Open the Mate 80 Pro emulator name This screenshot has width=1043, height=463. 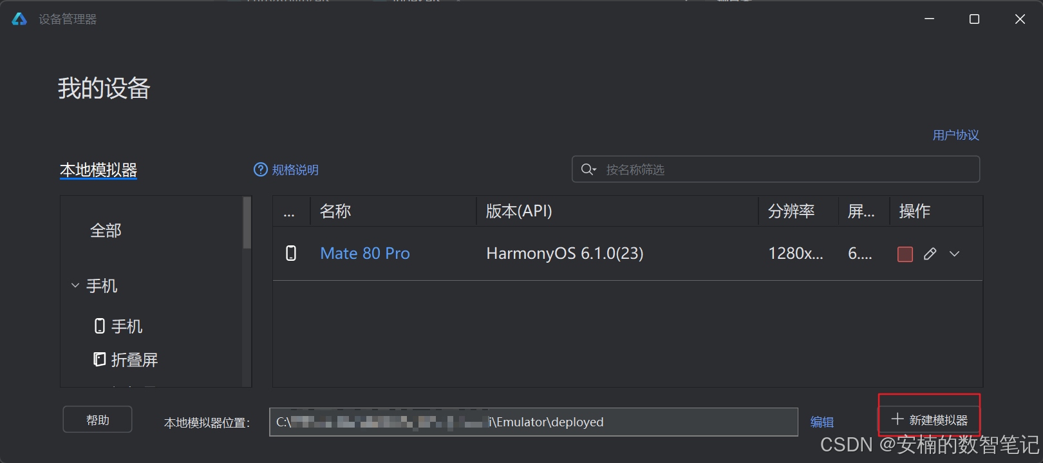point(365,253)
